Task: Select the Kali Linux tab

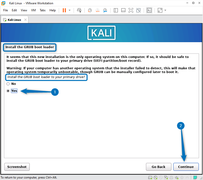Action: 14,19
